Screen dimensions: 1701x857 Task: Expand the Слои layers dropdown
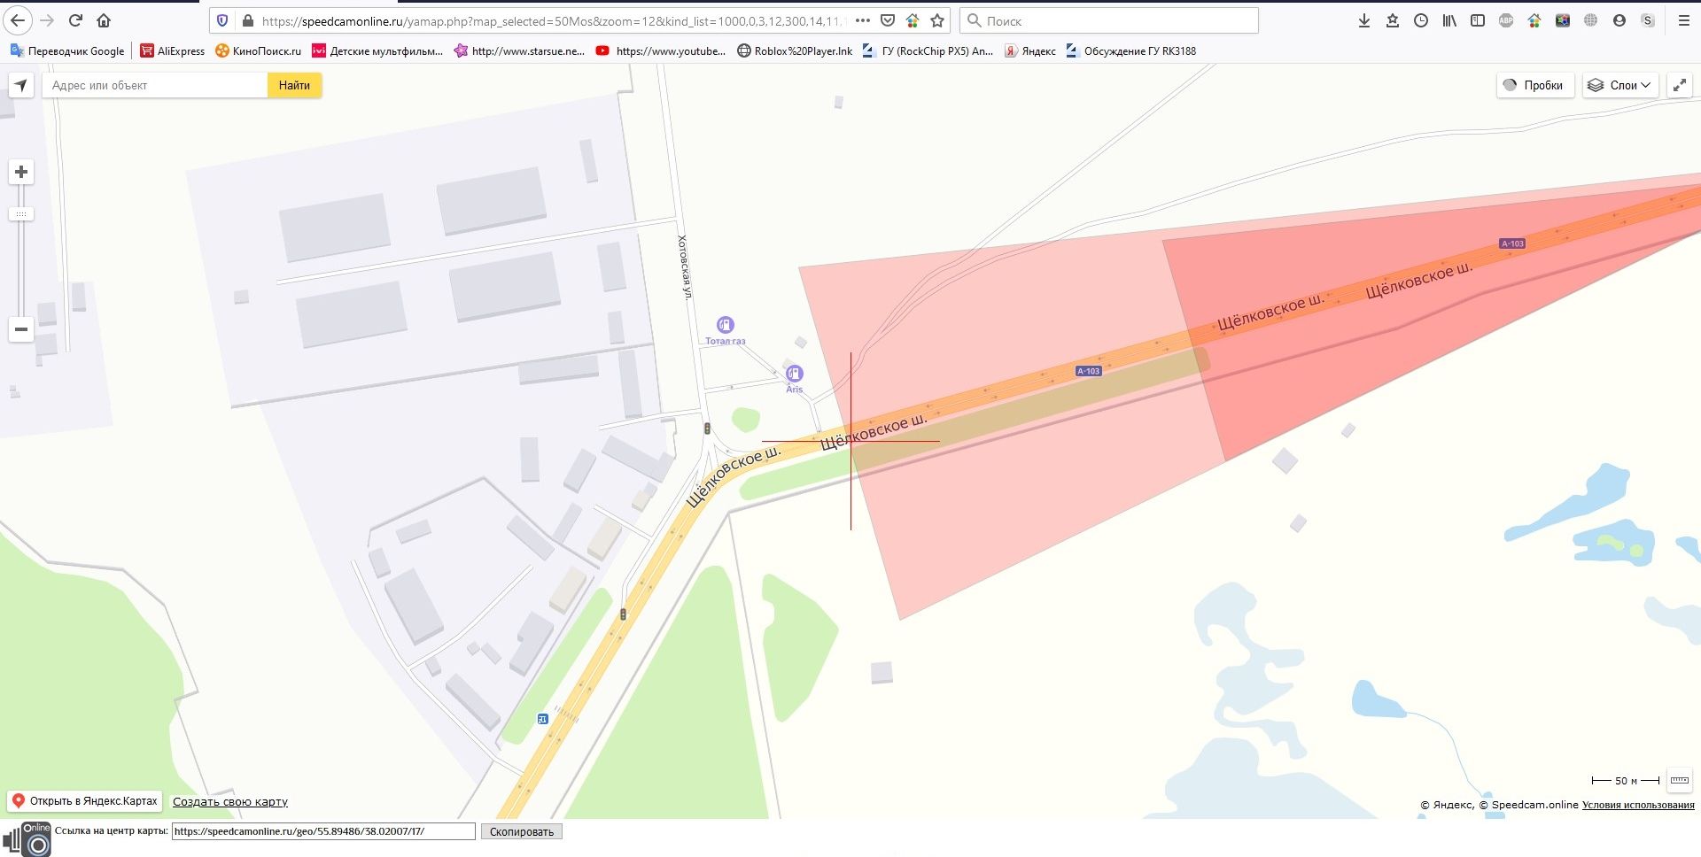pyautogui.click(x=1619, y=86)
